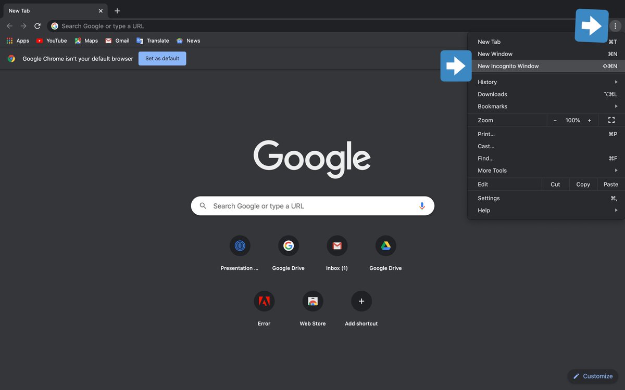Reload the page with the refresh icon
Image resolution: width=625 pixels, height=390 pixels.
point(37,26)
